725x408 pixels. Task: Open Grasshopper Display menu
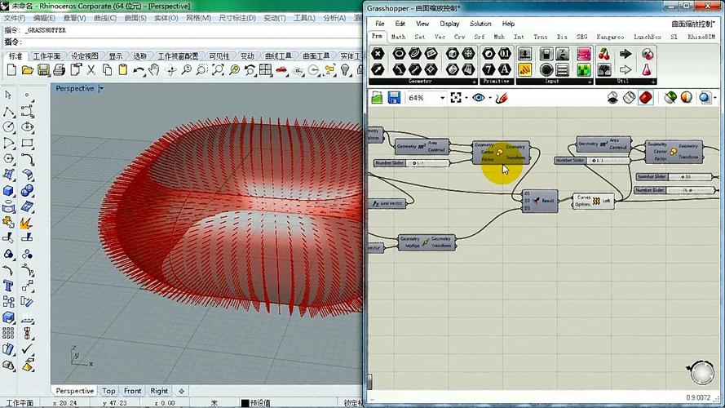click(x=449, y=24)
